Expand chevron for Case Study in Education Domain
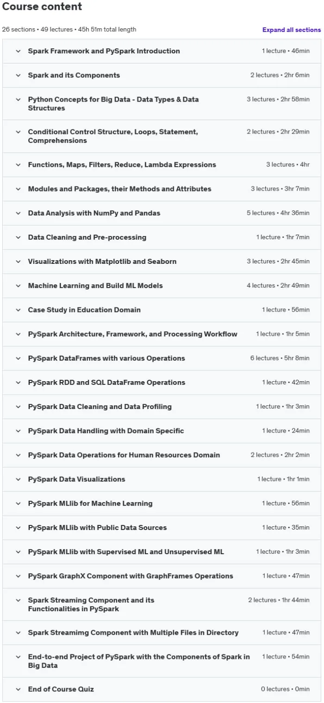Screen dimensions: 324x703 (18, 310)
